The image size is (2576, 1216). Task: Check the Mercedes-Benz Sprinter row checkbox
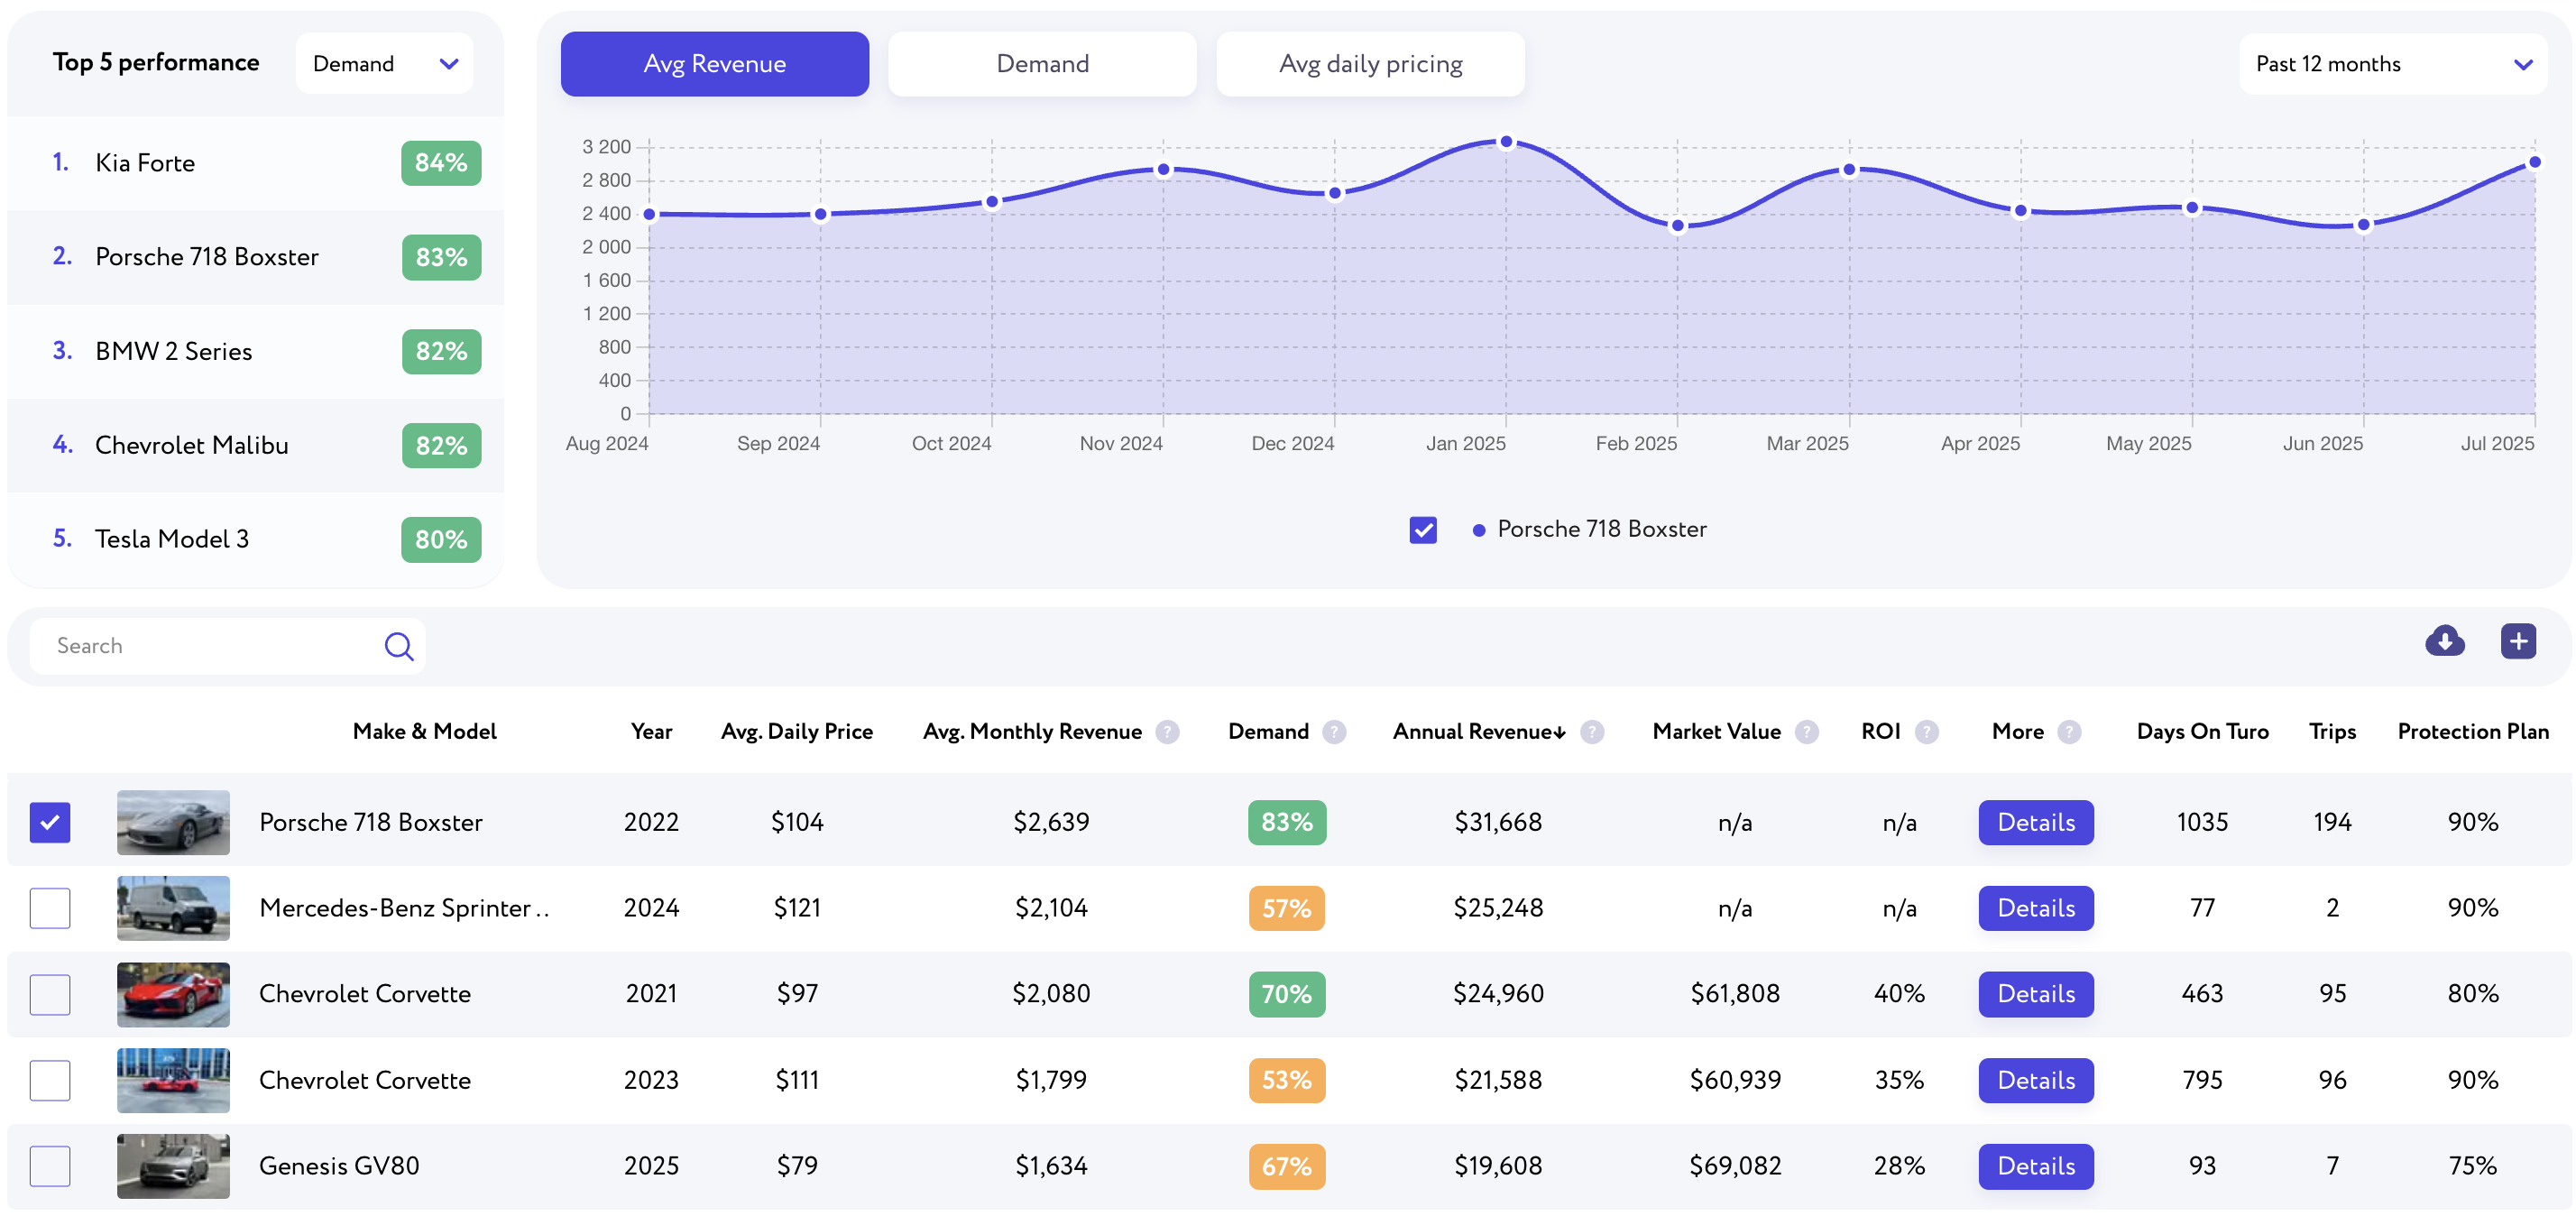[x=50, y=908]
